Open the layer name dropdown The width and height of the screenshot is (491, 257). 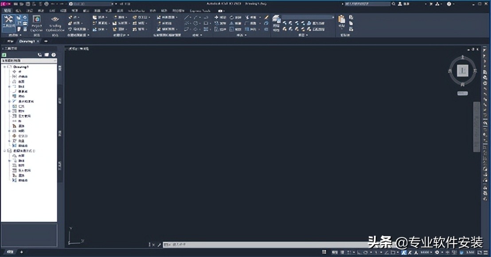(308, 17)
